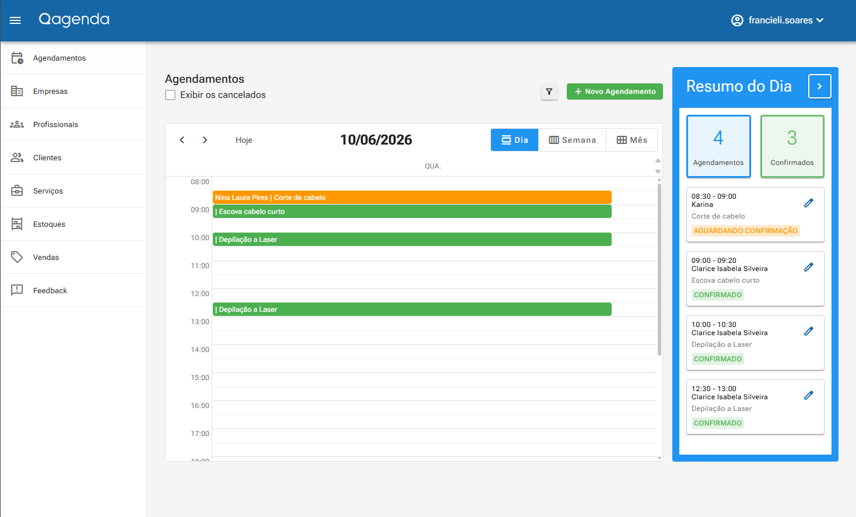The image size is (856, 517).
Task: Click the Hoje button
Action: tap(244, 140)
